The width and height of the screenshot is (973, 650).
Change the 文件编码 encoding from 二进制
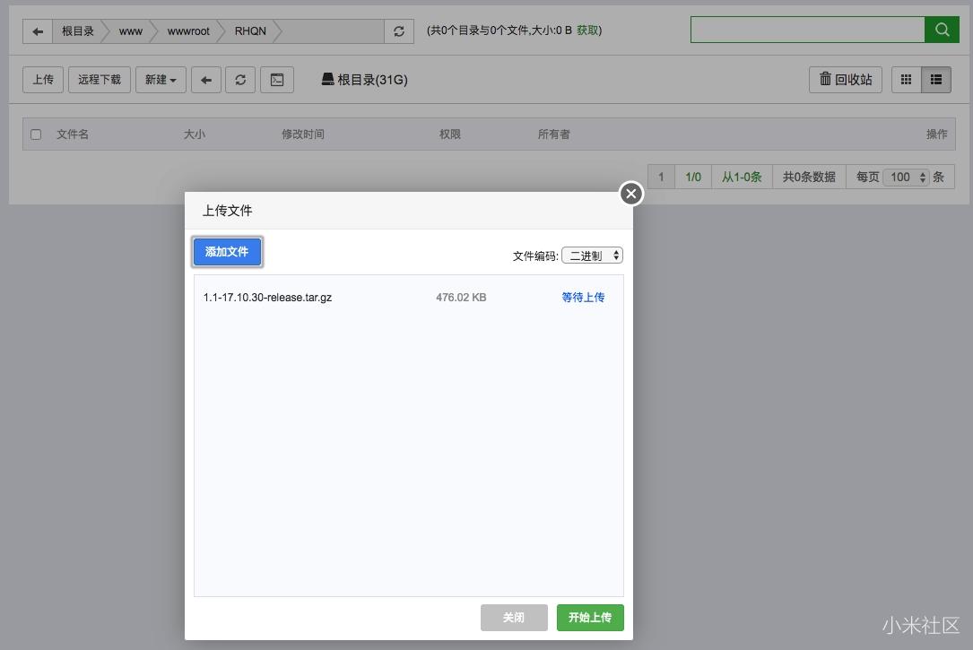(592, 255)
